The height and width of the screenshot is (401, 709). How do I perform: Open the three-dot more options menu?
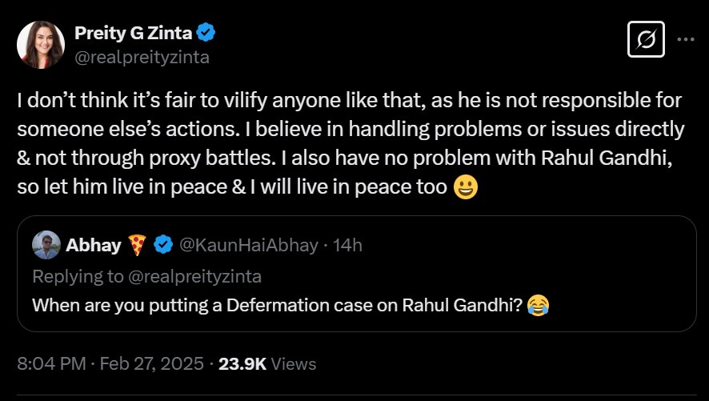(x=686, y=38)
